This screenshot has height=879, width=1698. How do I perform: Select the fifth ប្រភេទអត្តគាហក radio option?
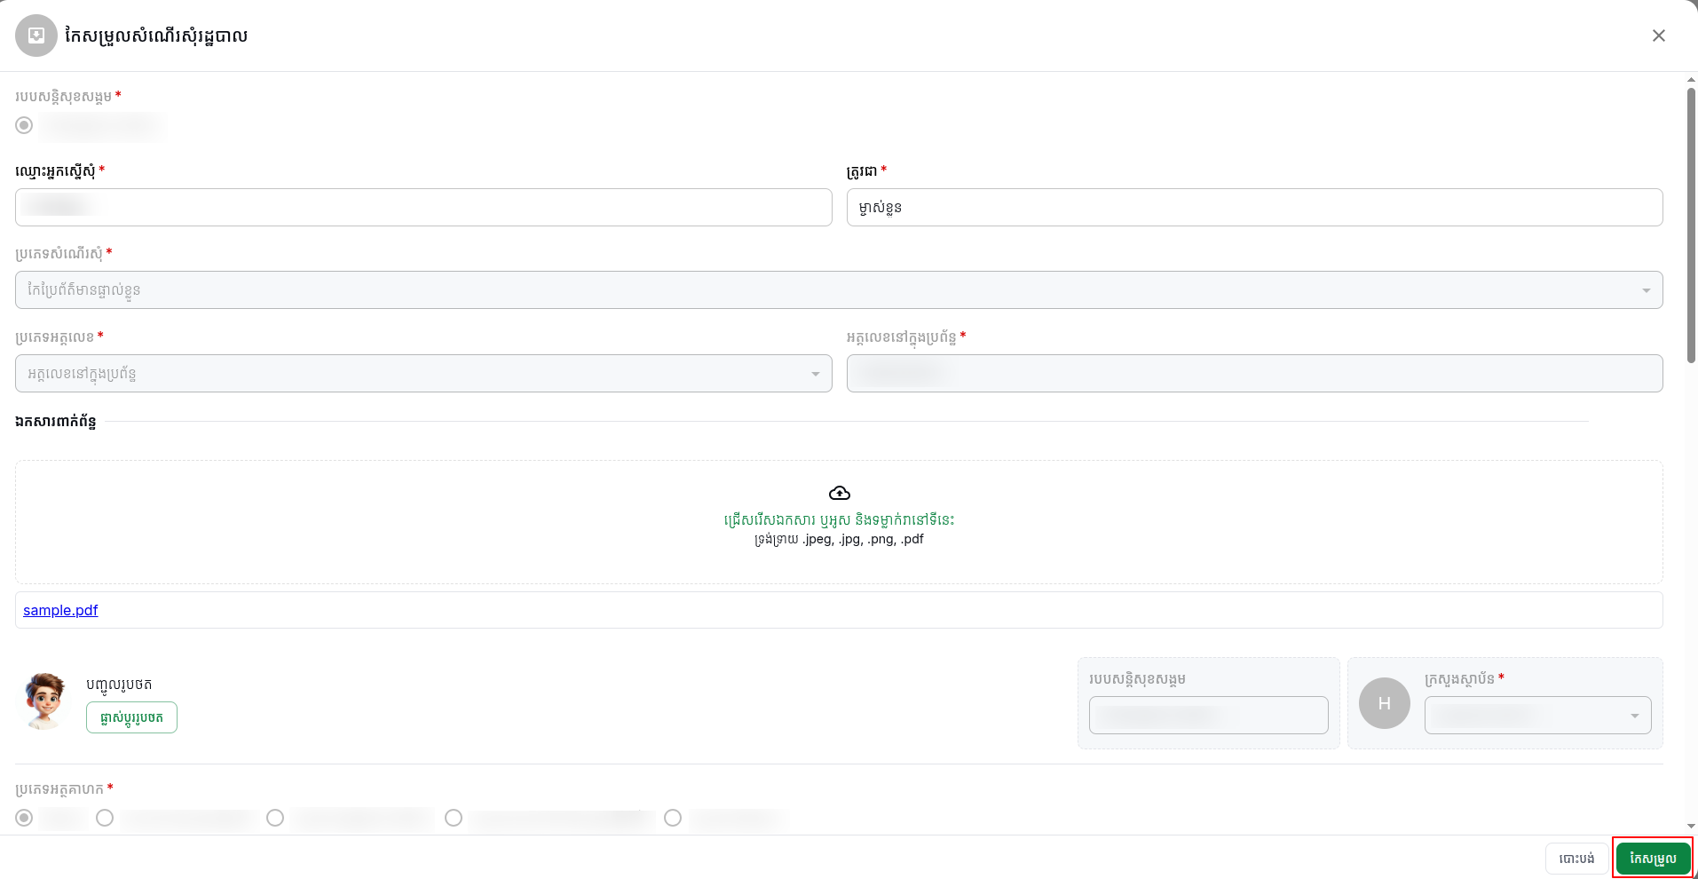(x=673, y=818)
